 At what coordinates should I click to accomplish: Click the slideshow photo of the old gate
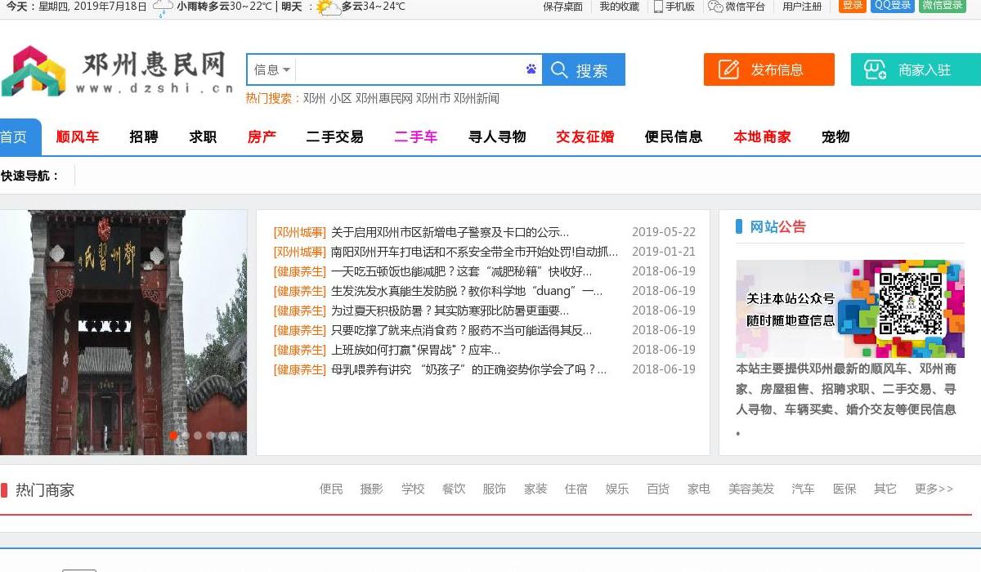pos(123,333)
